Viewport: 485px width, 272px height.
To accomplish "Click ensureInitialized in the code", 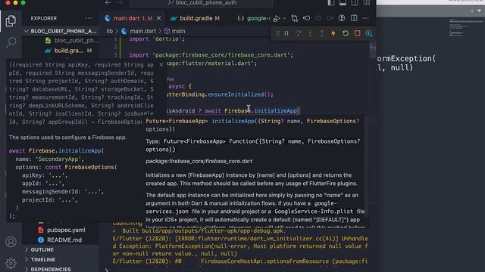I will pyautogui.click(x=236, y=94).
